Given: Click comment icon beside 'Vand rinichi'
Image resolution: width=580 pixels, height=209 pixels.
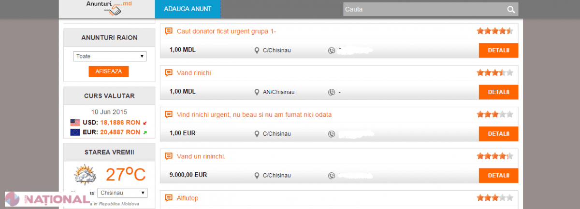Looking at the screenshot, I should (x=169, y=73).
